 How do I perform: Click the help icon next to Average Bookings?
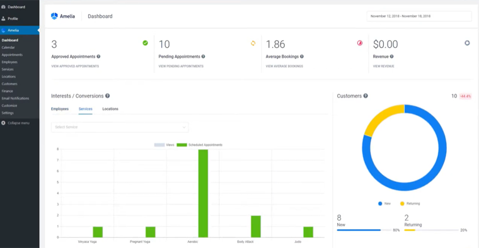[x=302, y=57]
